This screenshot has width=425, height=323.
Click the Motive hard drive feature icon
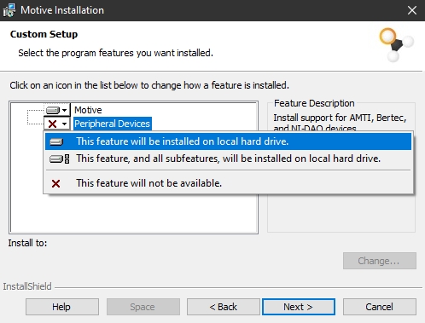pos(53,110)
